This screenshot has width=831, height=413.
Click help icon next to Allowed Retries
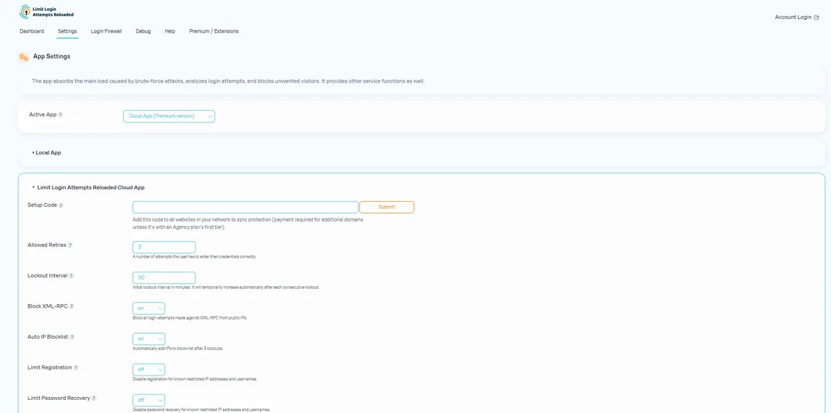(70, 245)
